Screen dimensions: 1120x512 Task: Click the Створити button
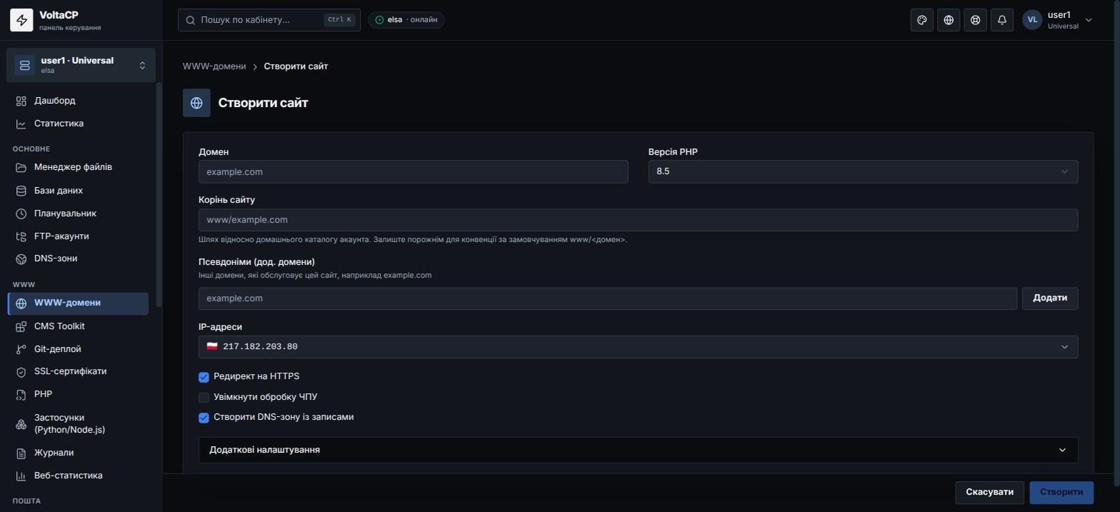point(1061,492)
